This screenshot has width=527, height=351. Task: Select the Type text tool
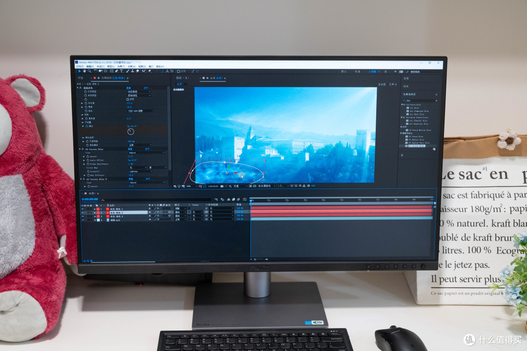[122, 71]
